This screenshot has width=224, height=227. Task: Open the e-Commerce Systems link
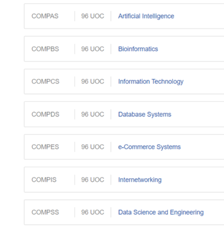149,147
